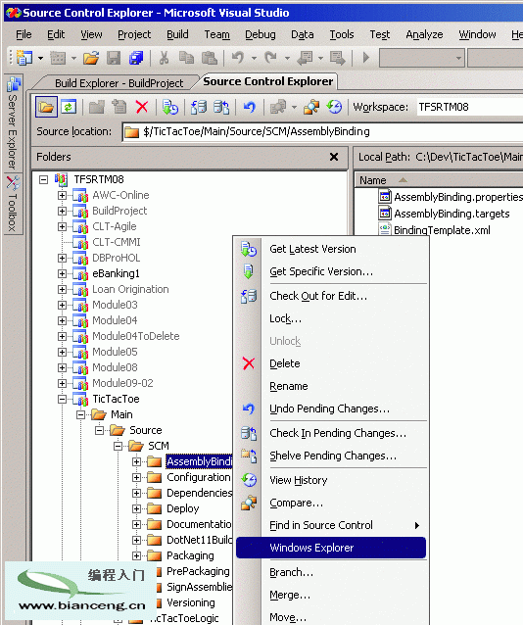Open the Team menu
The image size is (523, 625).
tap(216, 34)
